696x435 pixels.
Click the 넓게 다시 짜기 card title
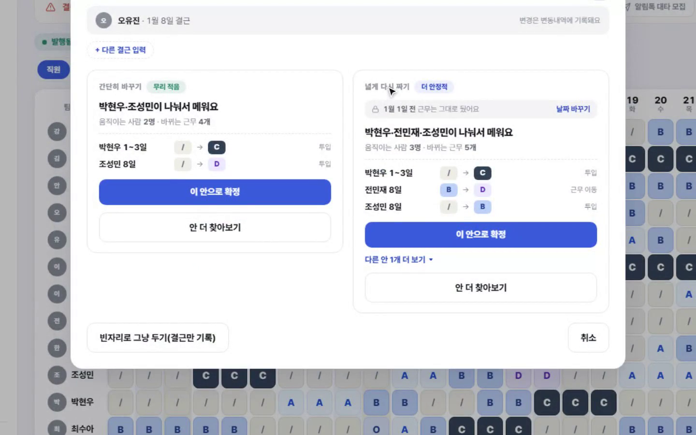387,87
